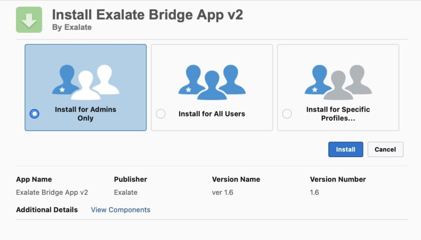This screenshot has width=421, height=240.
Task: Click the Install Exalate Bridge App v2 heading
Action: pyautogui.click(x=148, y=15)
